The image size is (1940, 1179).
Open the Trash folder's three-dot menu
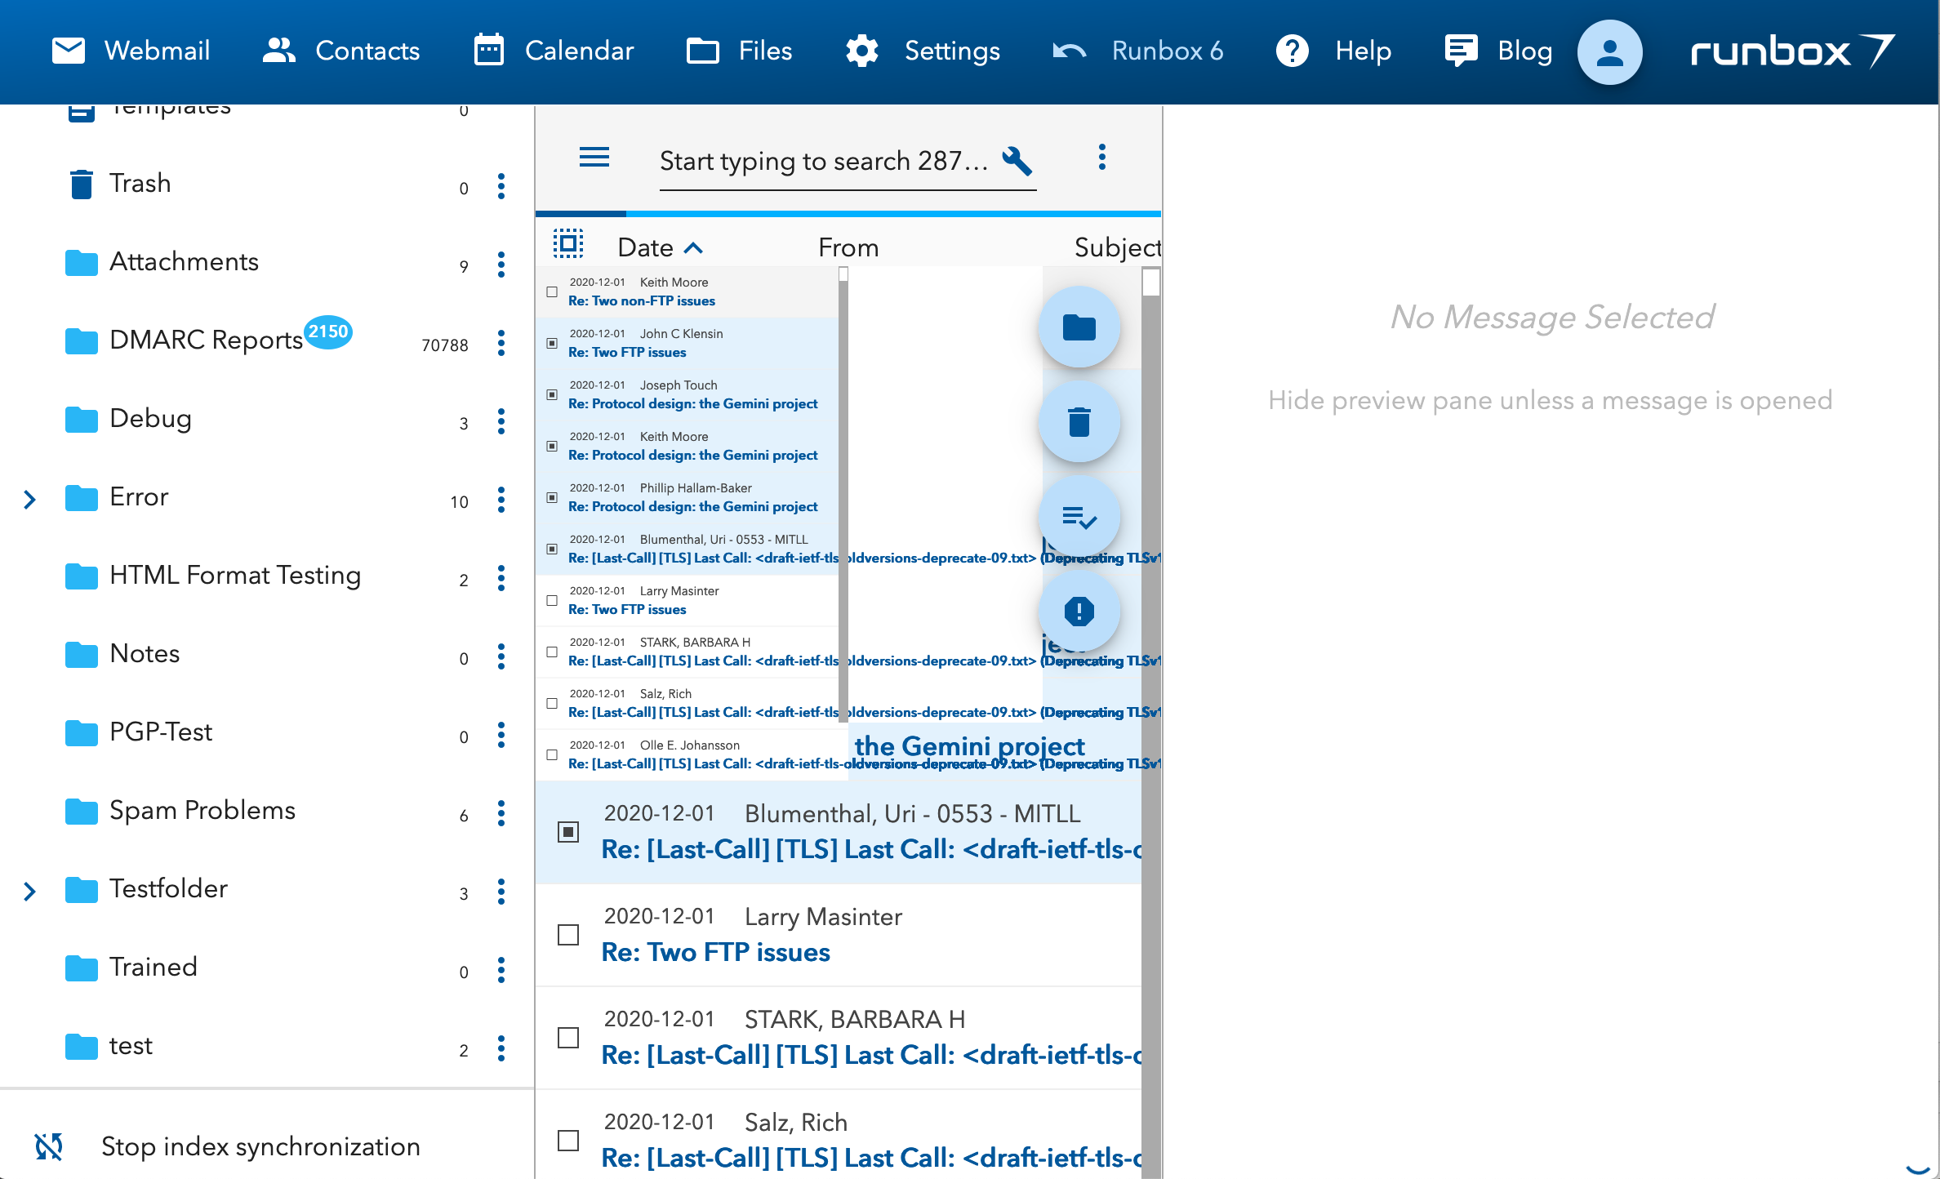pyautogui.click(x=501, y=188)
